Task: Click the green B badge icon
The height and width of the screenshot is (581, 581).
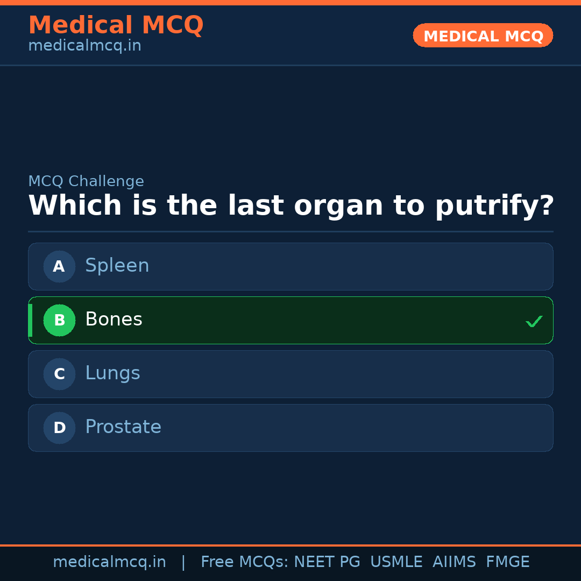Action: [59, 320]
